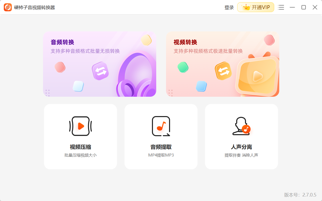Open the 视频转换 video conversion card

223,64
